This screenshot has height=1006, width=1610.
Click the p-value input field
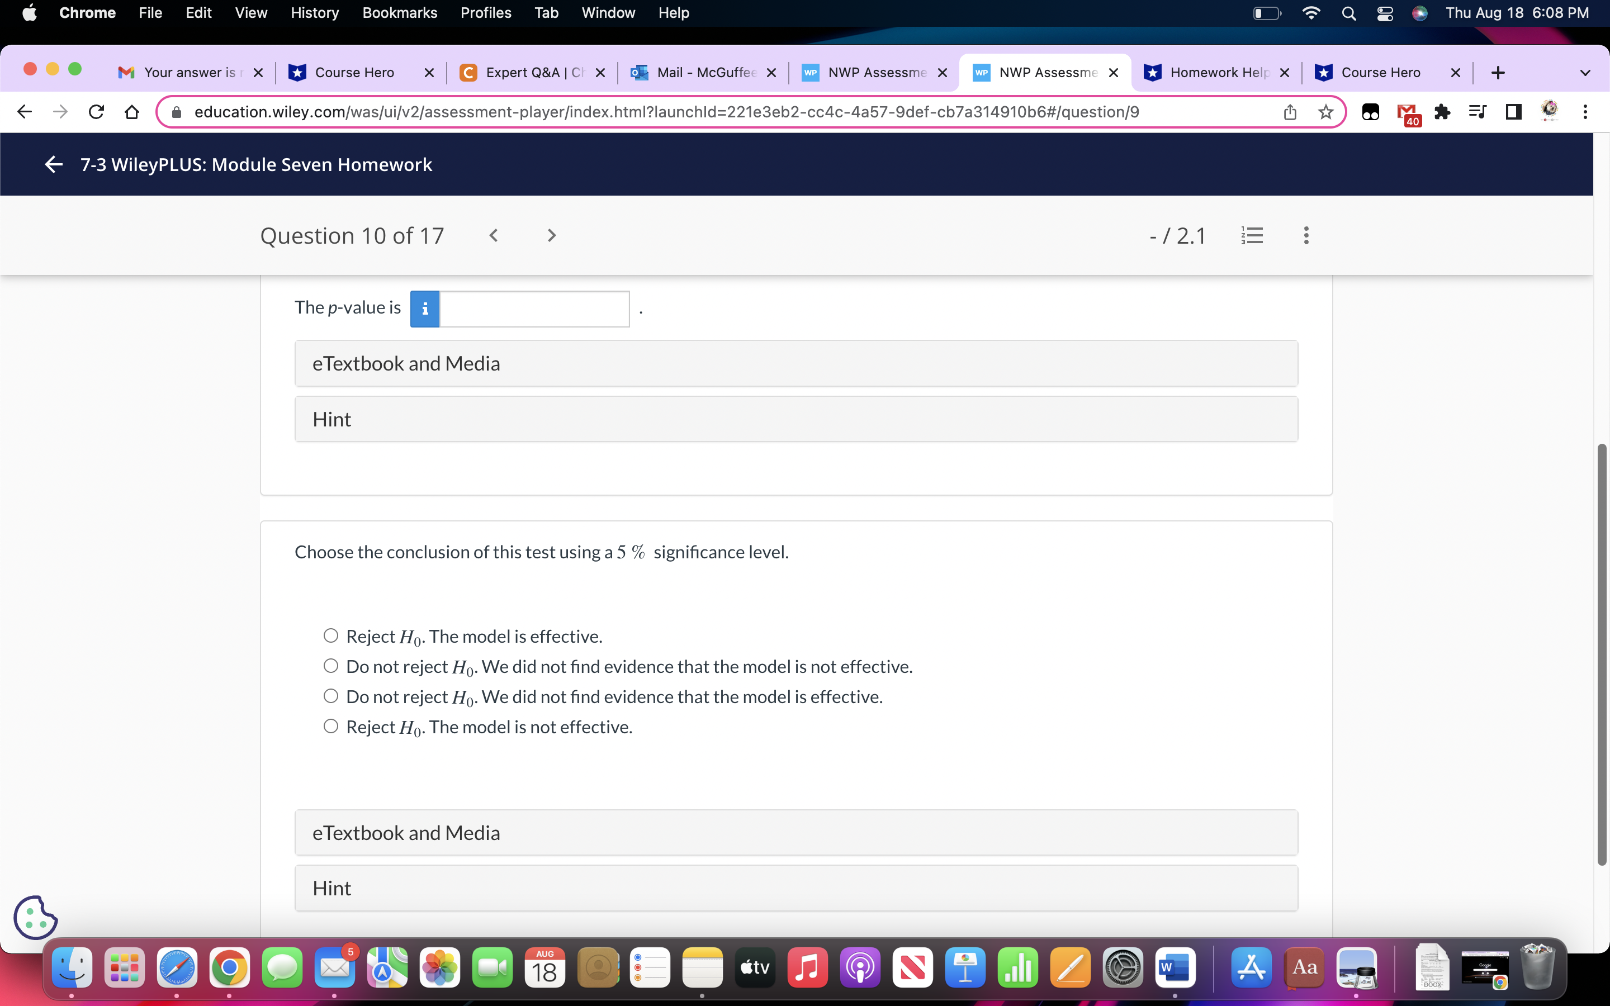[534, 309]
